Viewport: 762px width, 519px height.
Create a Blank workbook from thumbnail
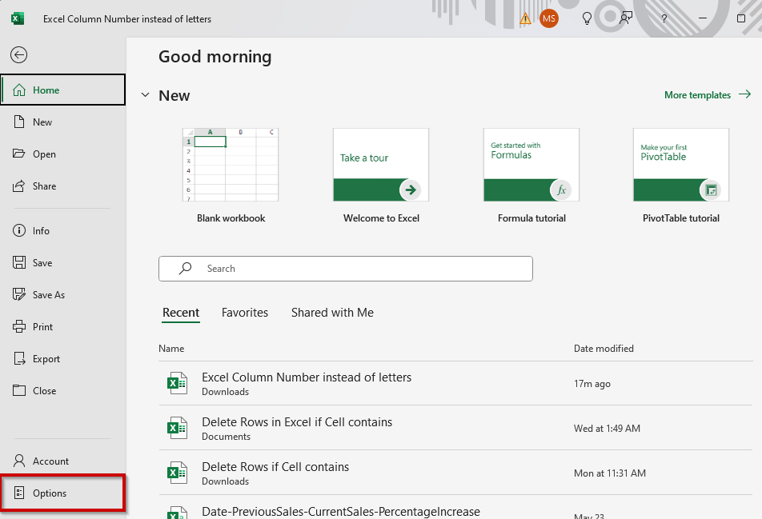[231, 165]
